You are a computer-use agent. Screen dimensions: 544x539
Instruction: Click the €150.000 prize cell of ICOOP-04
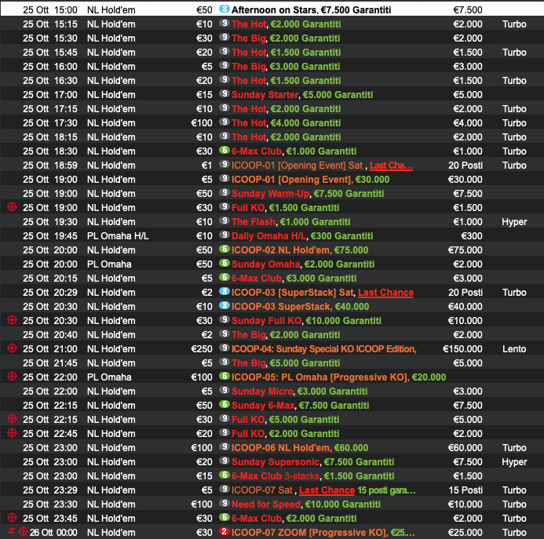[462, 349]
